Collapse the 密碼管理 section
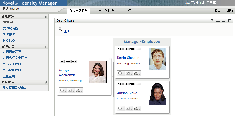Viewport: 235px width, 117px height. (x=46, y=47)
